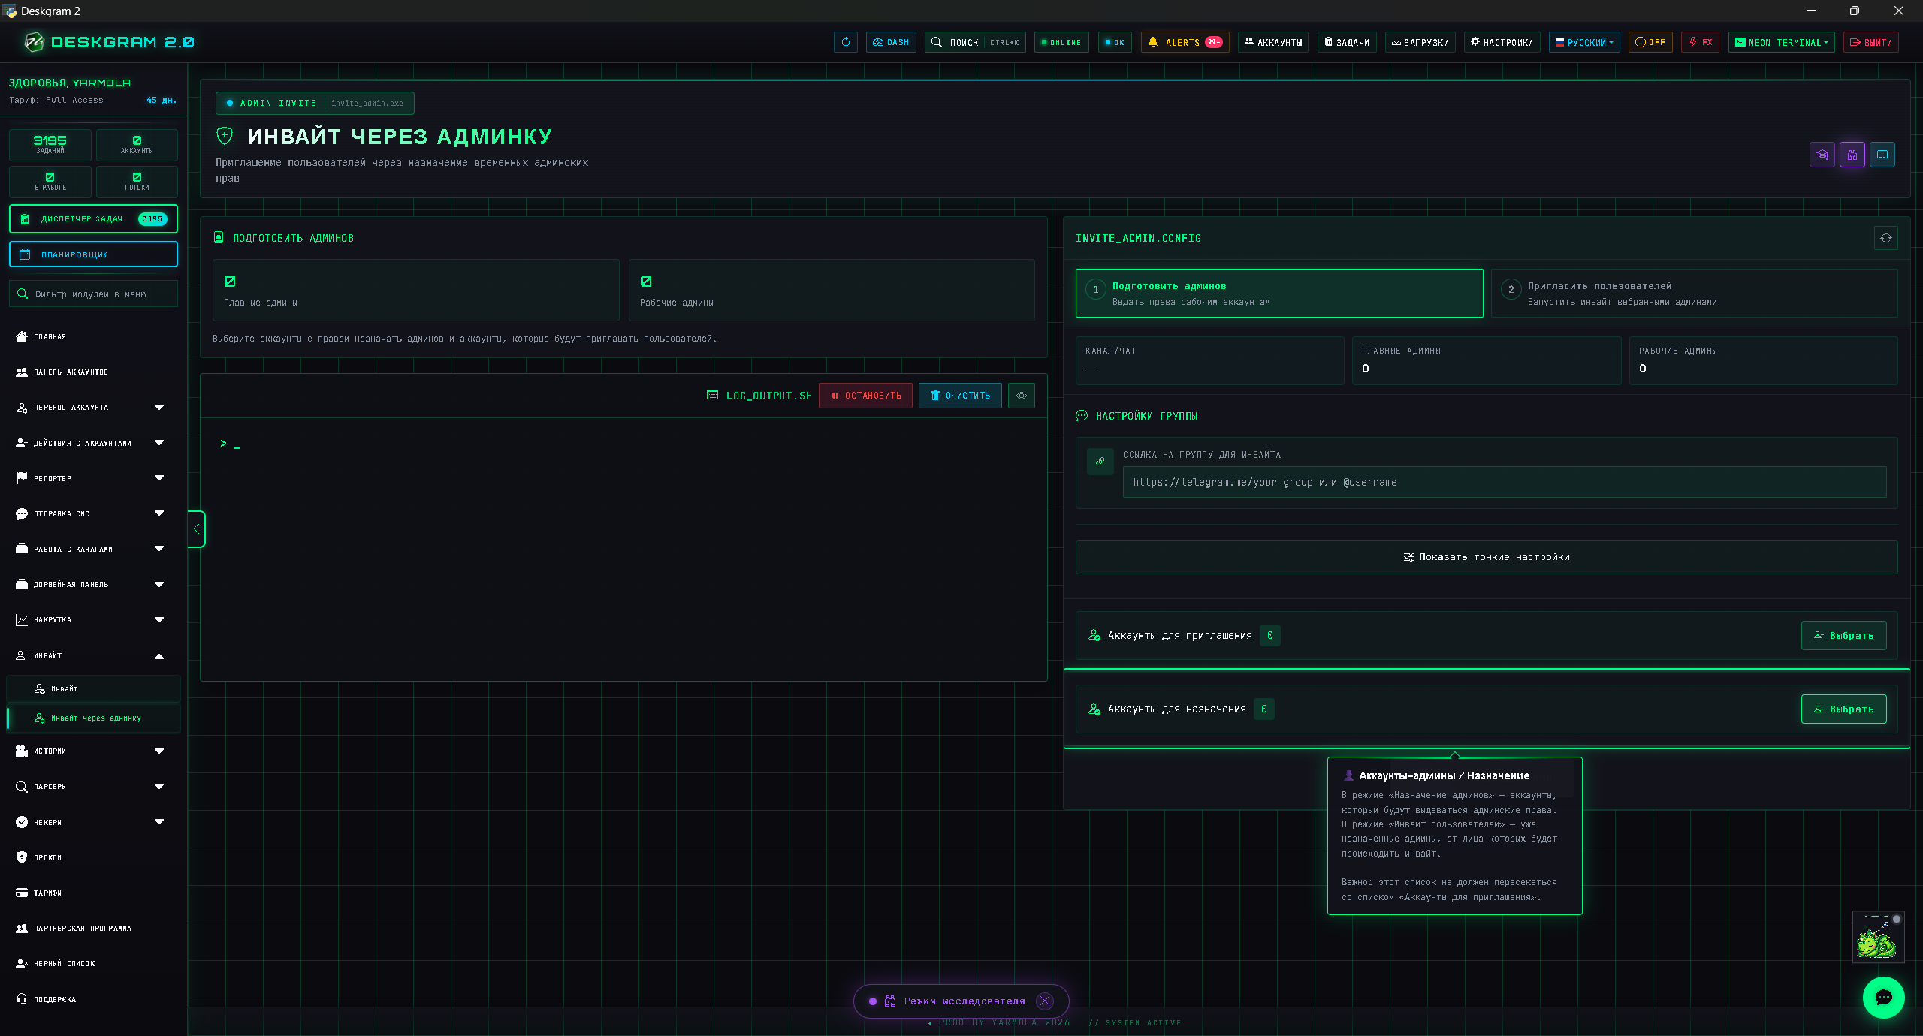Click the green dragon mascot thumbnail
Screen dimensions: 1923x1036
1877,938
